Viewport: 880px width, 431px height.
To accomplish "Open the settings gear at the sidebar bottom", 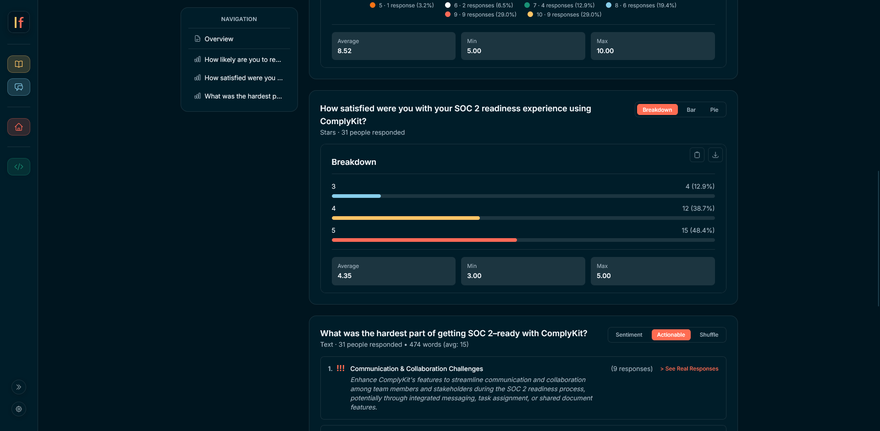I will click(19, 409).
